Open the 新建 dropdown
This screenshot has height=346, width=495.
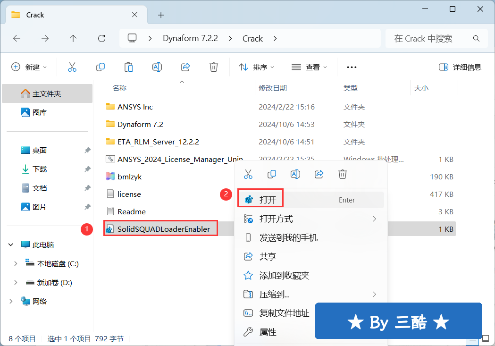[29, 67]
